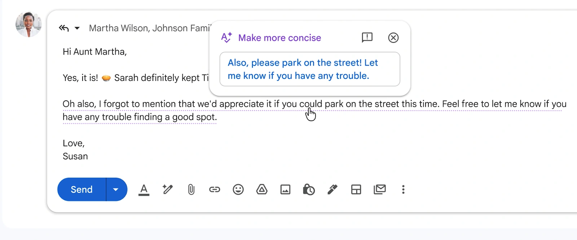
Task: Attach files with the paperclip icon
Action: coord(191,190)
